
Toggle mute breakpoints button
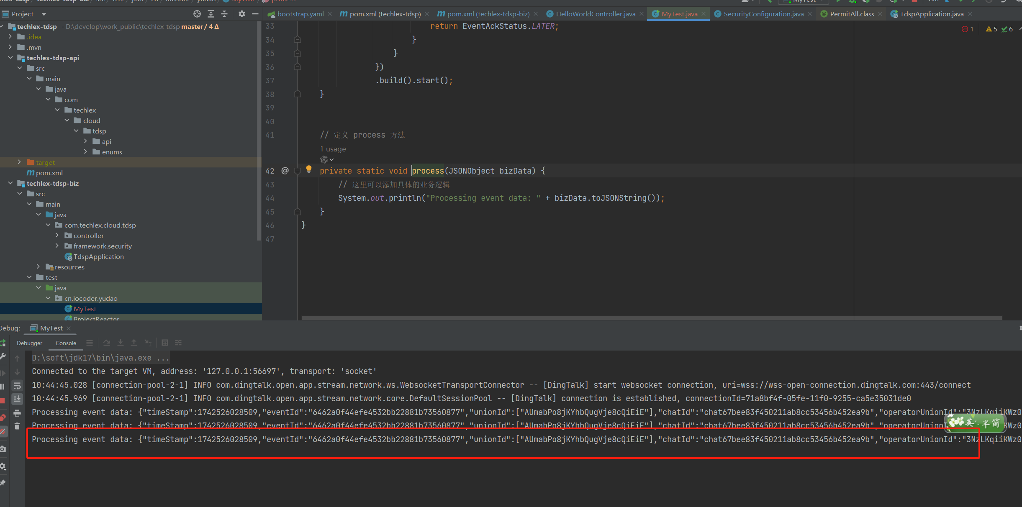[3, 431]
